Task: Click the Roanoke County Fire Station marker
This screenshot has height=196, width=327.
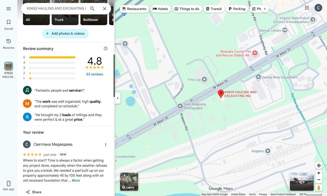Action: [255, 53]
